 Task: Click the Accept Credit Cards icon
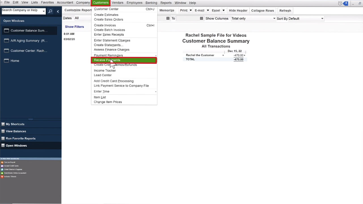tap(2, 166)
